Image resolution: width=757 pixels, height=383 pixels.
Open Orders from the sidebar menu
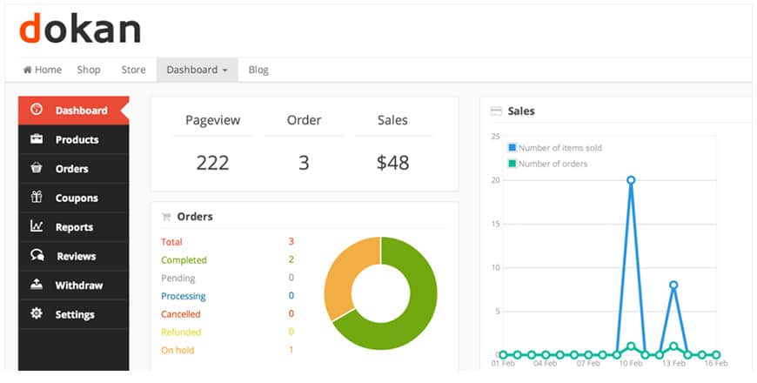coord(73,169)
